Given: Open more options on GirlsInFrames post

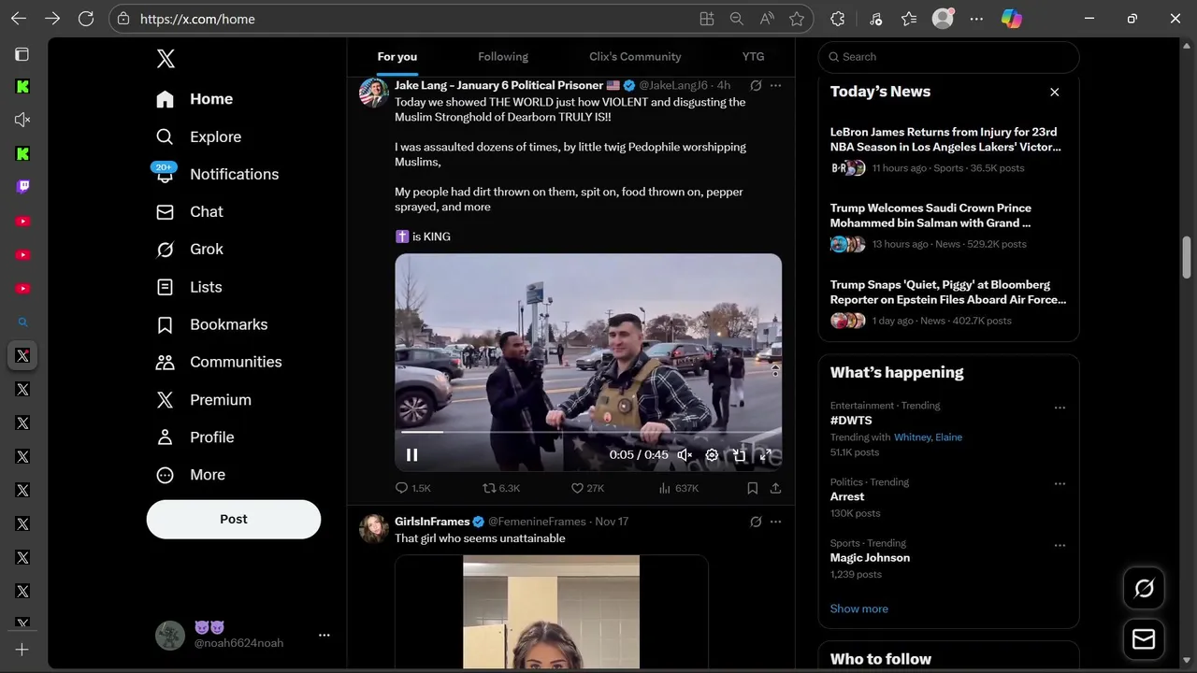Looking at the screenshot, I should point(775,522).
